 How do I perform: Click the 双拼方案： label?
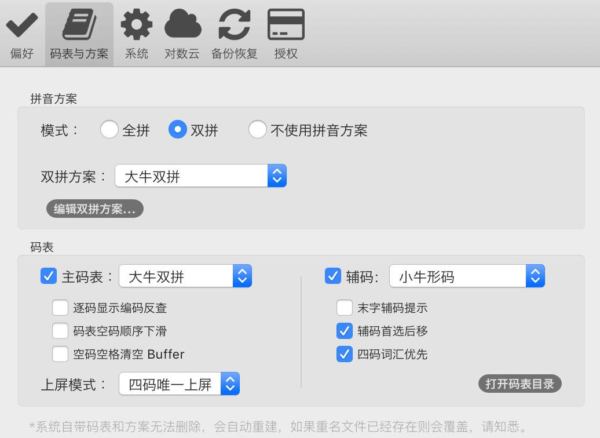pos(74,177)
